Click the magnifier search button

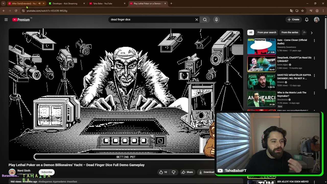(205, 19)
